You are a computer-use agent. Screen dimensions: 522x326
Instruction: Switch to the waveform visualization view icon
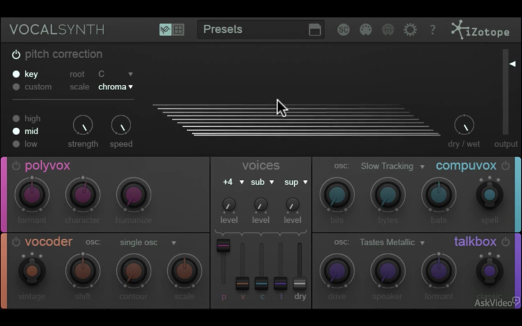pos(166,29)
